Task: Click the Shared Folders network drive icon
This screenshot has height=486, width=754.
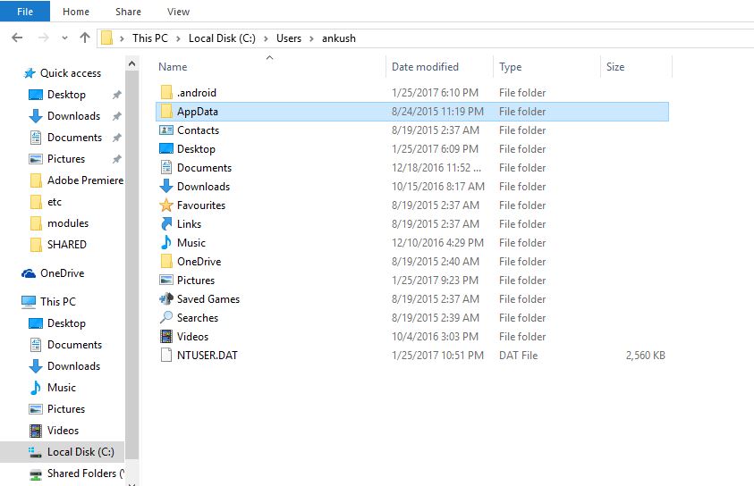Action: (x=36, y=474)
